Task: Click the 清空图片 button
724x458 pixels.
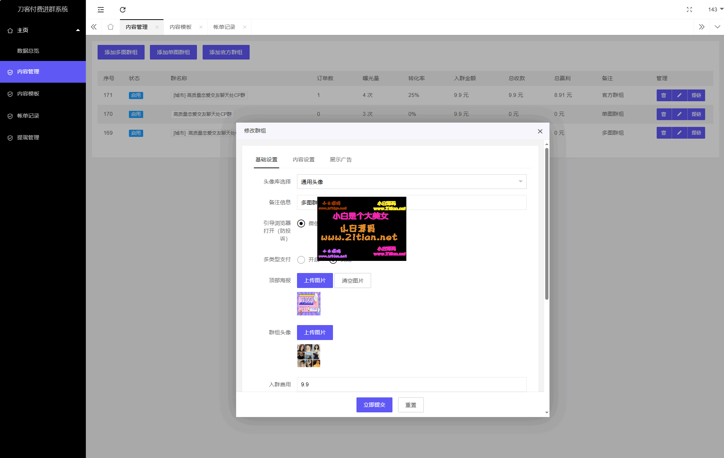Action: coord(352,281)
